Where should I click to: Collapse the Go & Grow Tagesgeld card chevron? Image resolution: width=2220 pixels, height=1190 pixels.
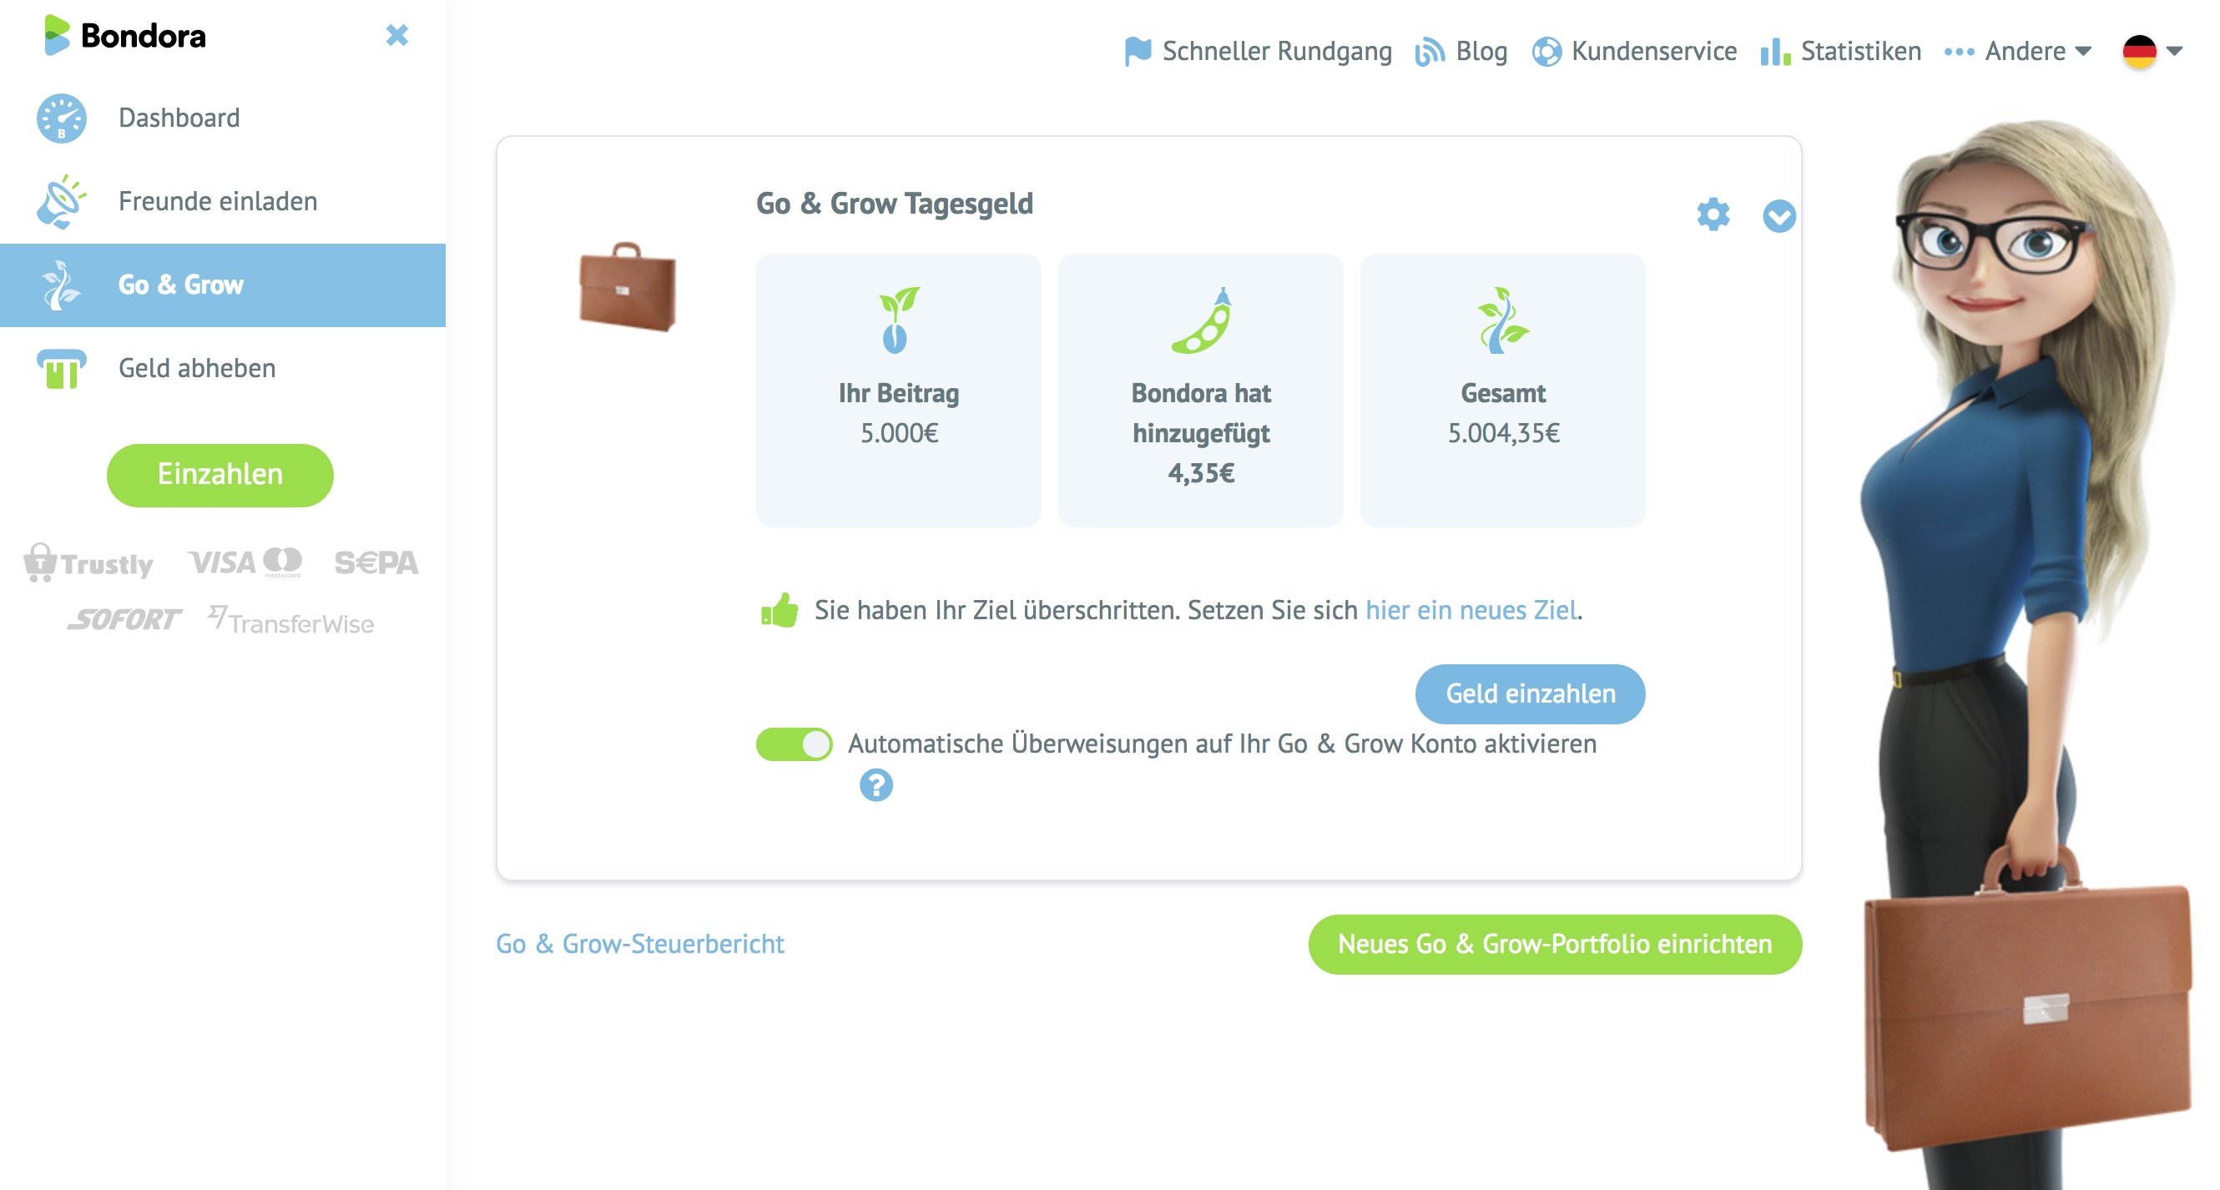[1779, 215]
